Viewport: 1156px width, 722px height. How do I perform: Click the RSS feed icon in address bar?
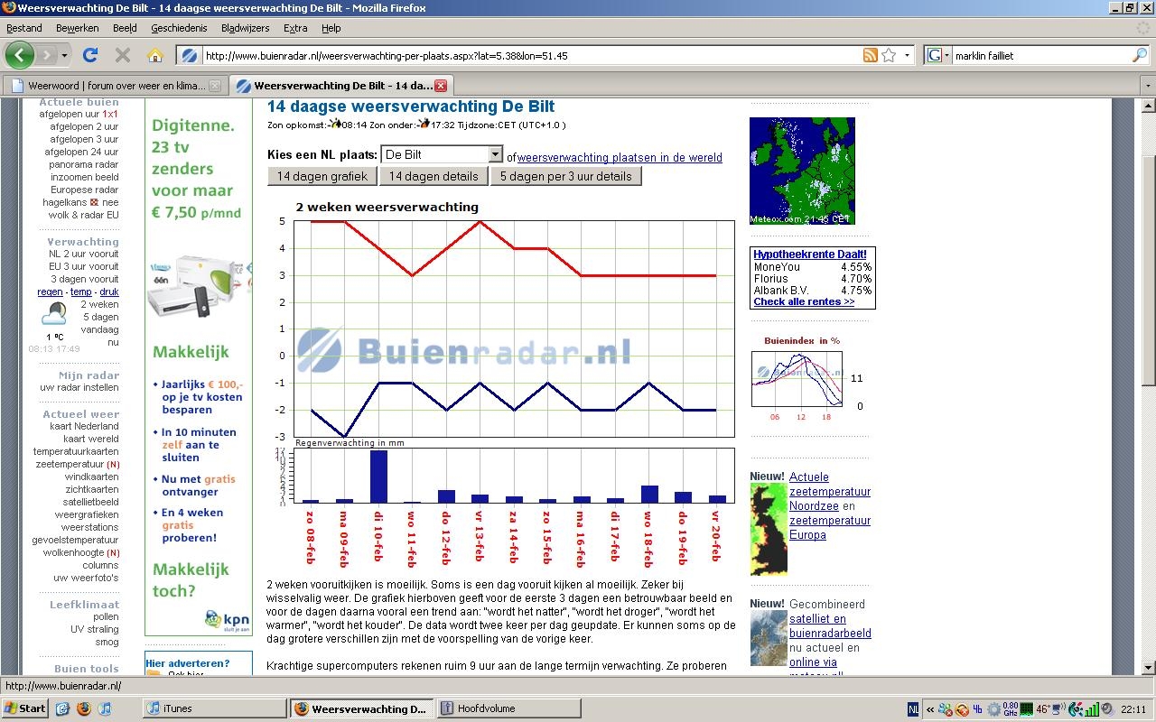pyautogui.click(x=870, y=55)
